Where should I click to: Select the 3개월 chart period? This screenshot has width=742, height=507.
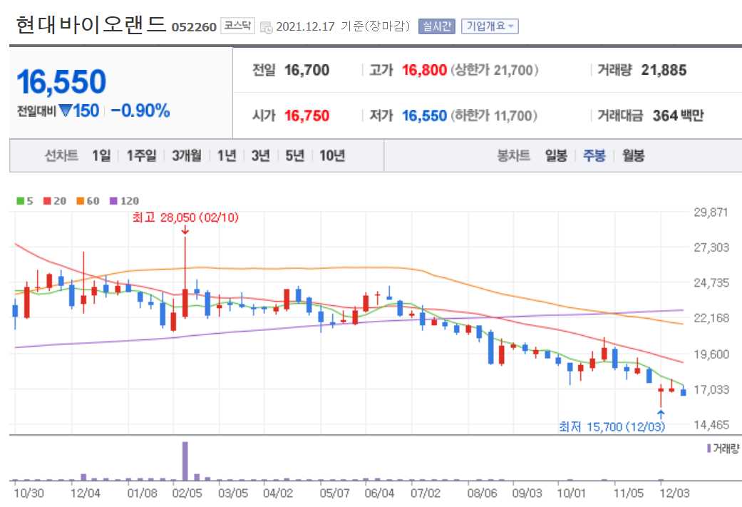coord(187,154)
